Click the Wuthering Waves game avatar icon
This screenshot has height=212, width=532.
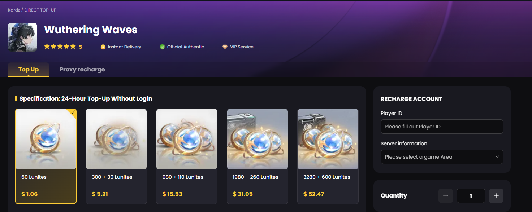[22, 37]
